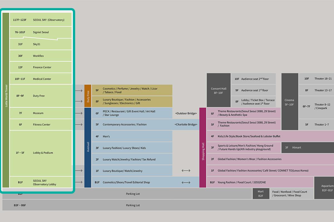Click Food / Nonfood / Food Court / Grocerant row
The width and height of the screenshot is (334, 222).
click(x=292, y=194)
